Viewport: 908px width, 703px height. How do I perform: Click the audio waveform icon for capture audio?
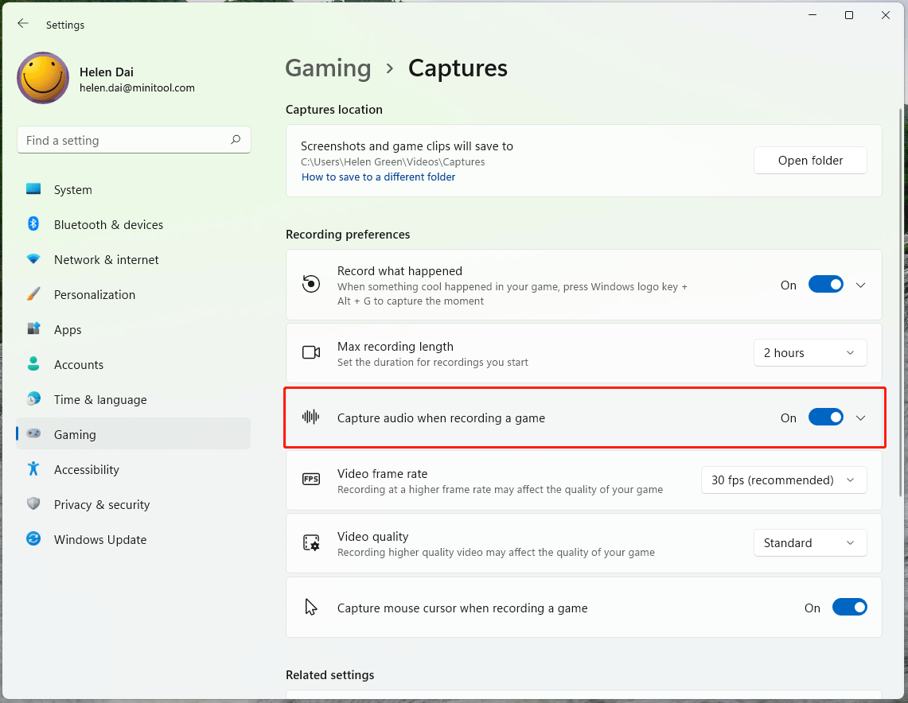(310, 417)
